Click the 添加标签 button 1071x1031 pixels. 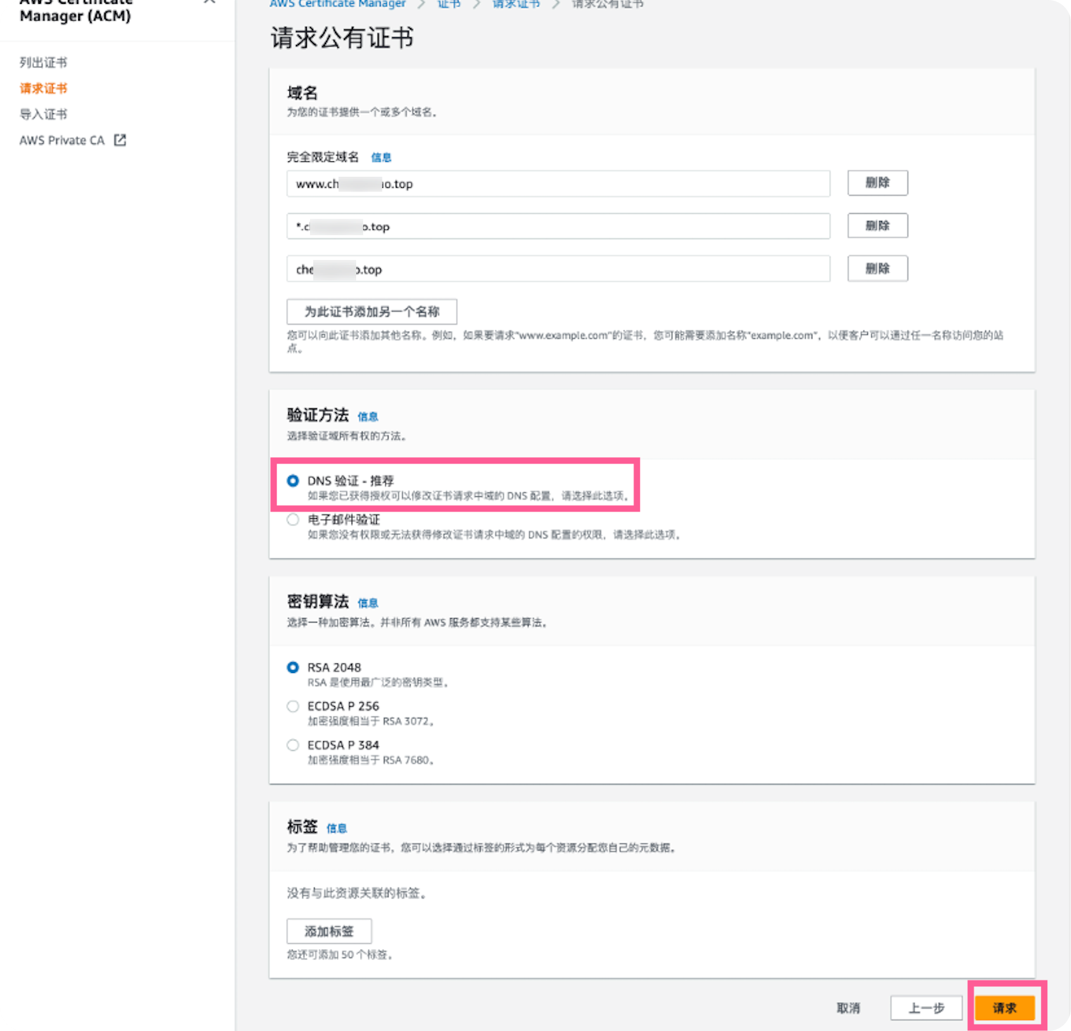pos(329,931)
